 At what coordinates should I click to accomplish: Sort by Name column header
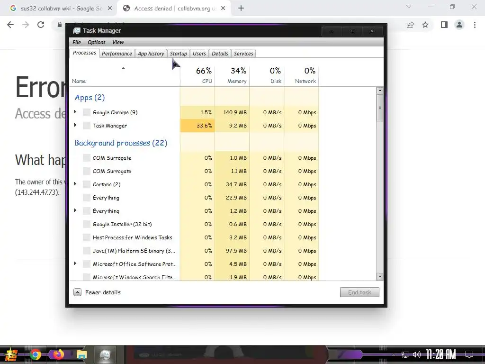pos(125,76)
